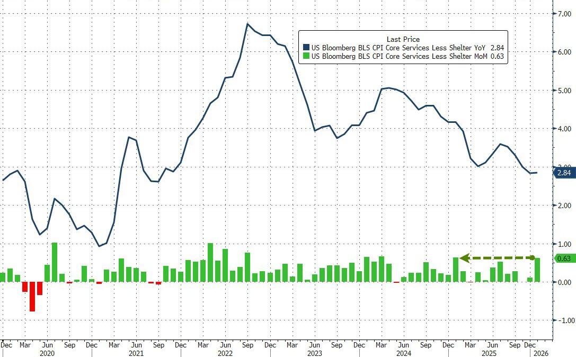
Task: Click the 'Last Price' legend header
Action: point(403,39)
